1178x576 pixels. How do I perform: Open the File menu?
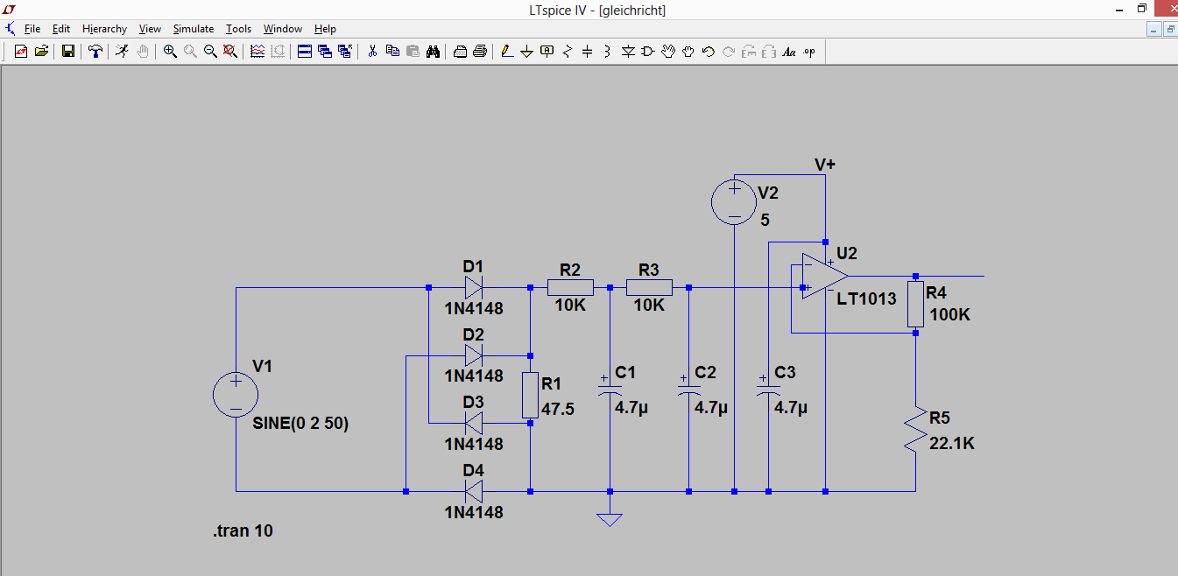[32, 29]
